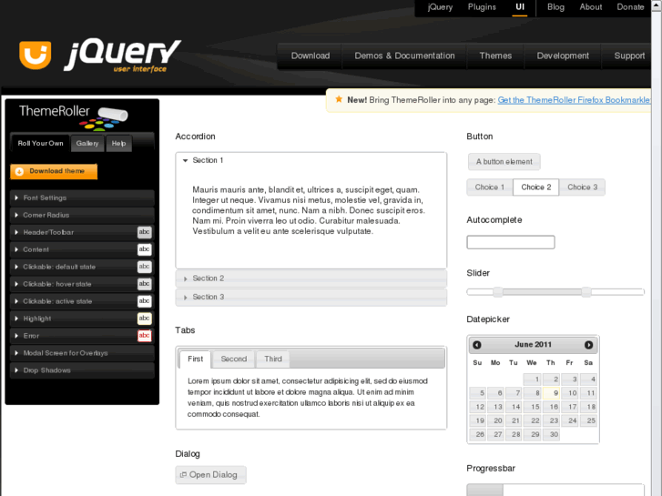Focus the Autocomplete input field
Image resolution: width=662 pixels, height=496 pixels.
511,242
